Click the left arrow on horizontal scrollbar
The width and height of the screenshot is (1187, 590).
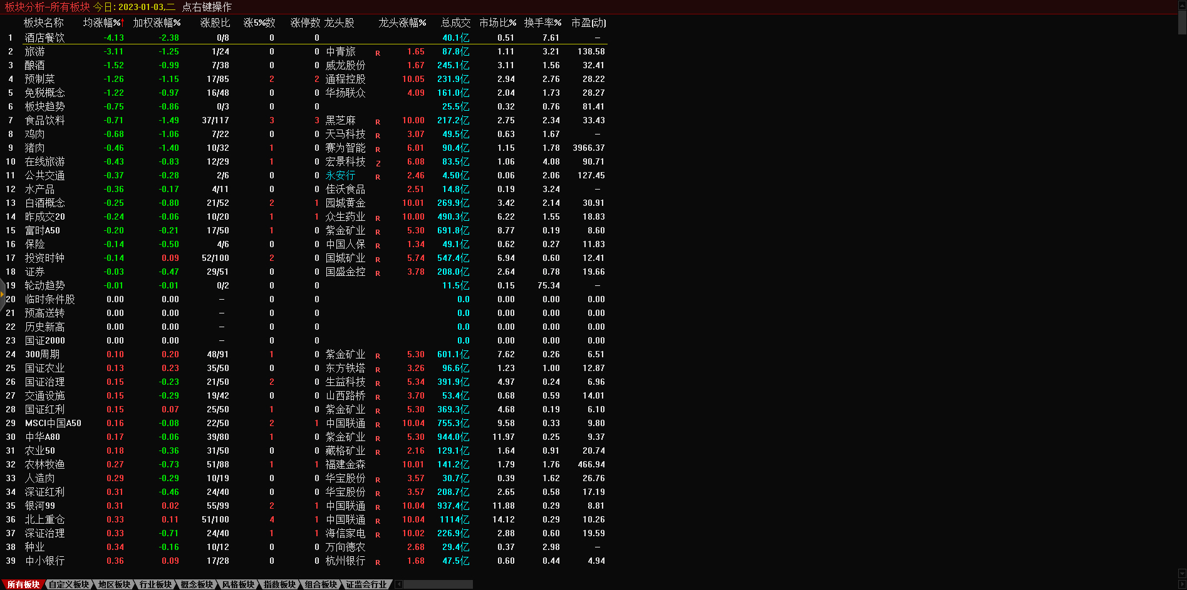click(399, 584)
